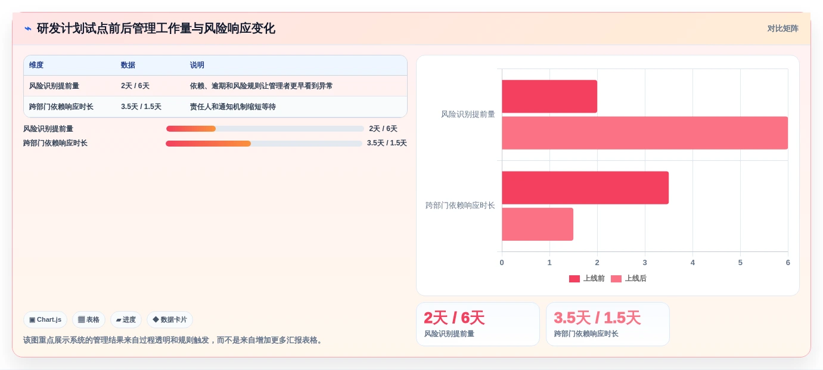Click 上线前 bar for 跨部门依赖响应时长 in chart
This screenshot has width=823, height=370.
pos(585,188)
